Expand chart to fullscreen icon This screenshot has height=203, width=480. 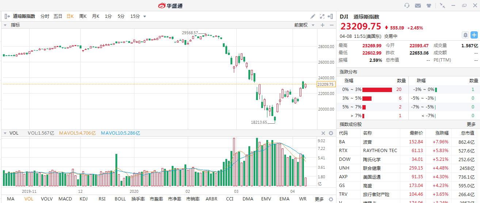pyautogui.click(x=322, y=16)
